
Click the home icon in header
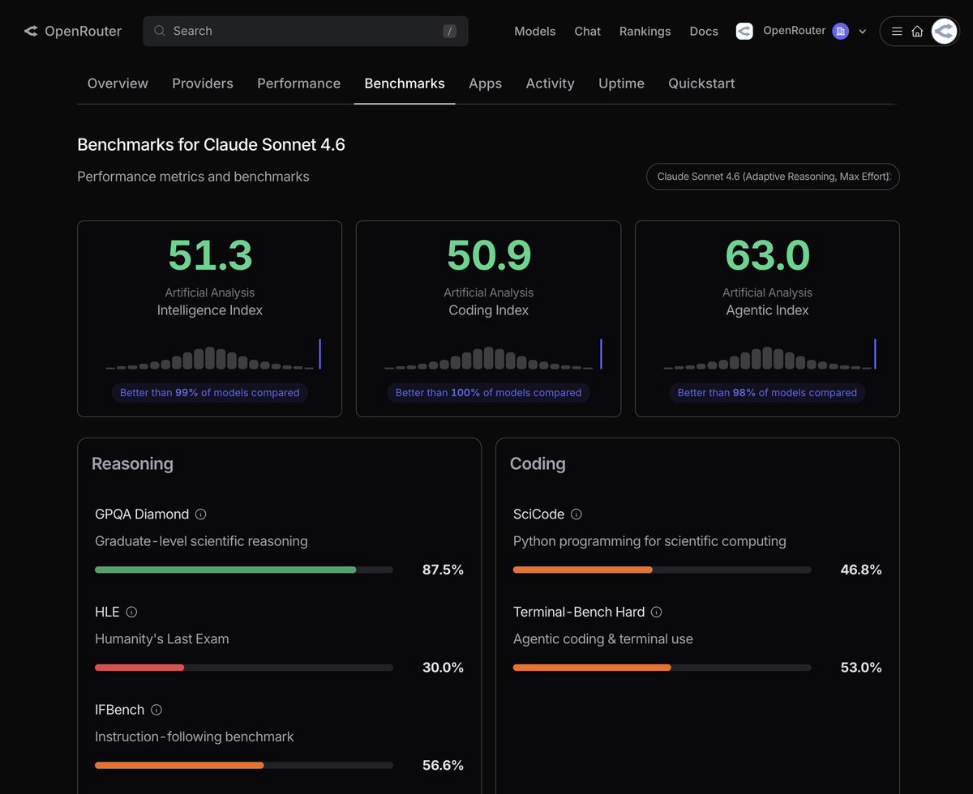pyautogui.click(x=917, y=31)
